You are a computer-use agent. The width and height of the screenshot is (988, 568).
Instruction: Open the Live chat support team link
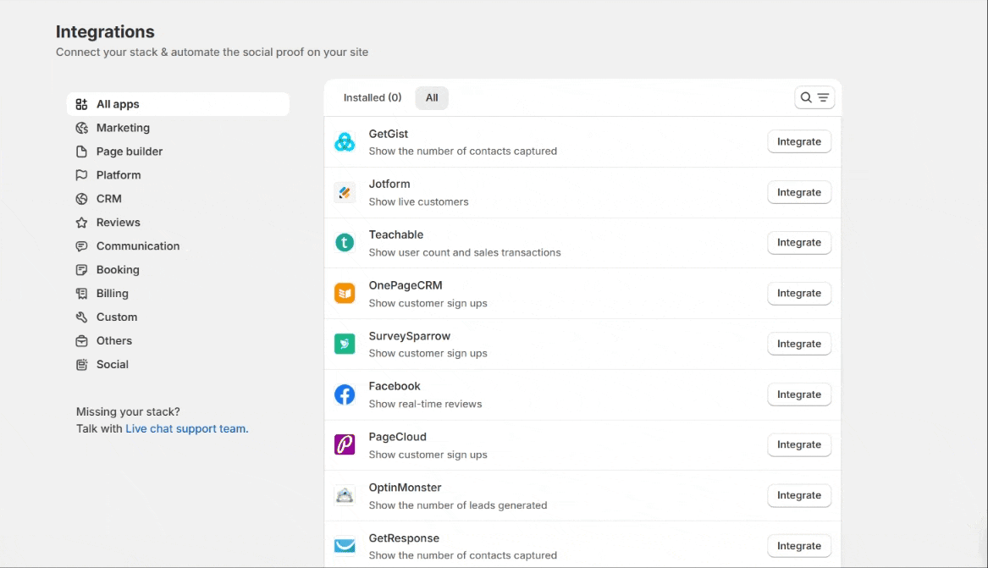(x=186, y=429)
